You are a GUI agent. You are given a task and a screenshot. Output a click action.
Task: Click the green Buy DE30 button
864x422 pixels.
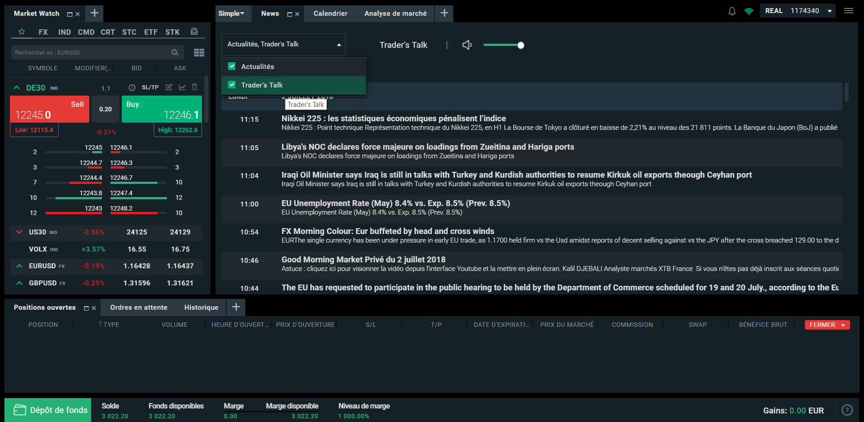(161, 109)
